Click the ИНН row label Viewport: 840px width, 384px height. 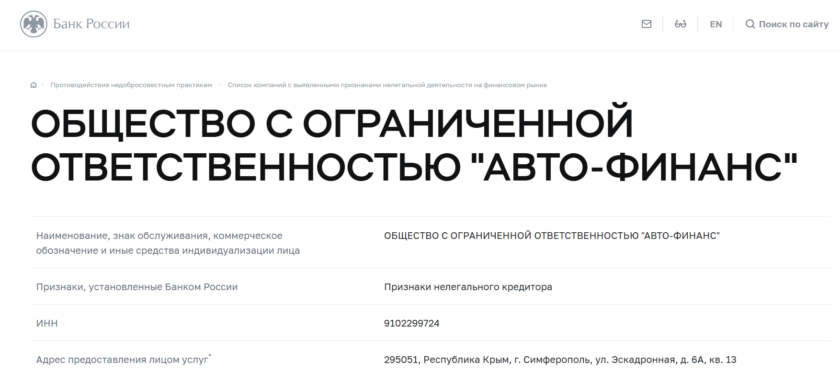[x=47, y=323]
